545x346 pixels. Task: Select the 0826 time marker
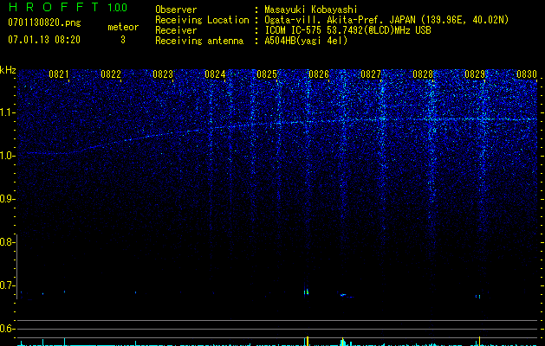[319, 74]
